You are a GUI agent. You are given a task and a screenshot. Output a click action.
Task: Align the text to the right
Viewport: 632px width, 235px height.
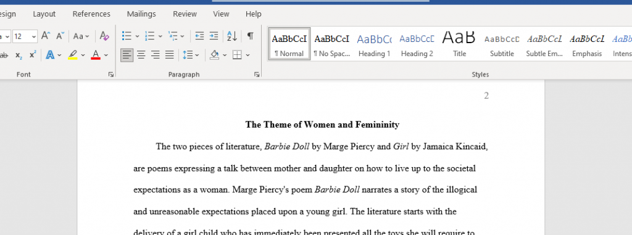(155, 55)
